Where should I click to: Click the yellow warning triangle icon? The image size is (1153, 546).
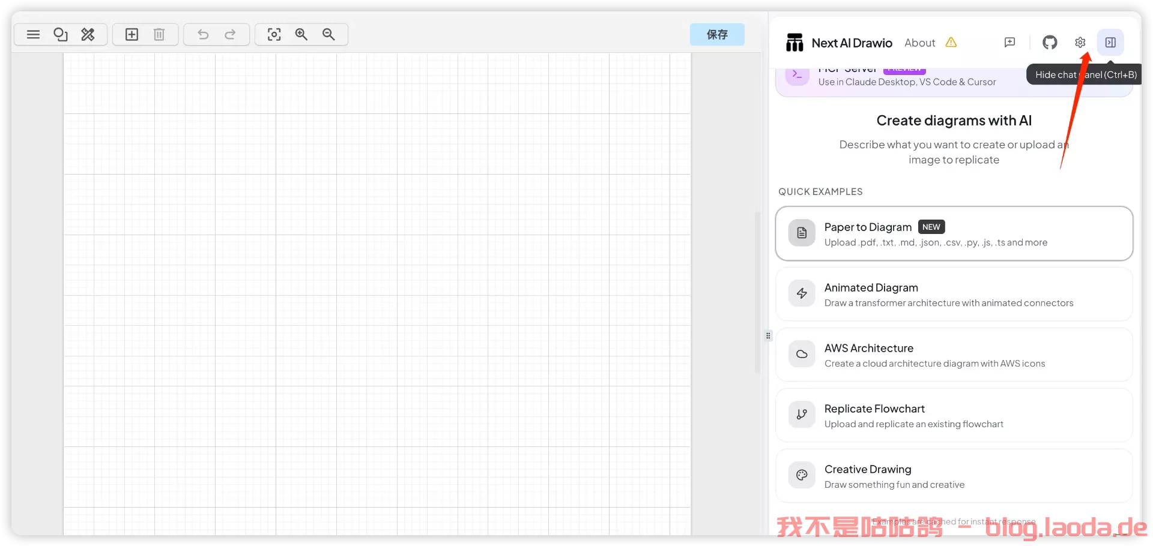(951, 43)
